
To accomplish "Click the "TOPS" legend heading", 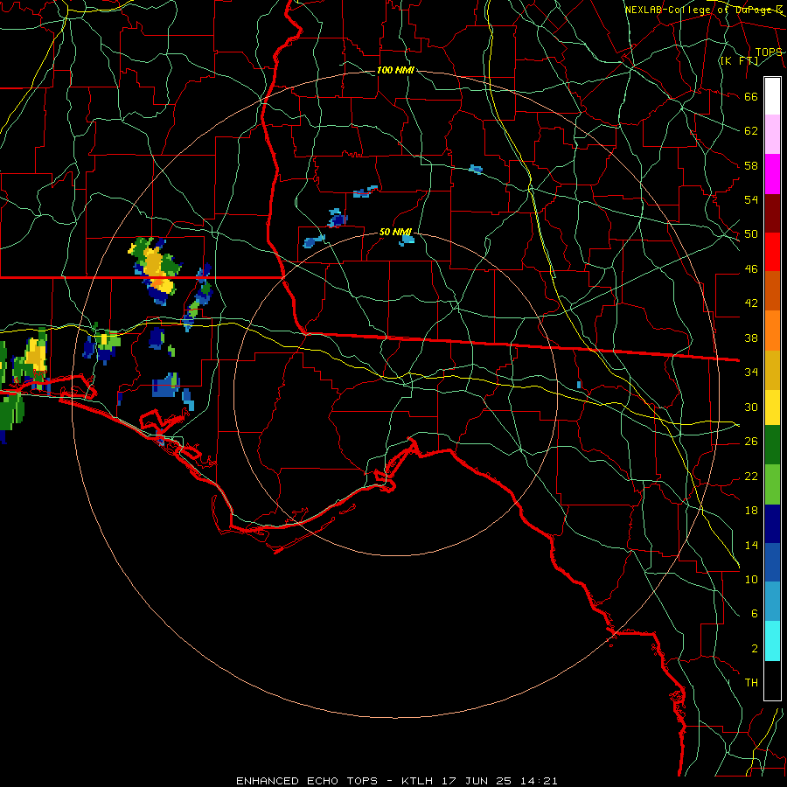I will (769, 52).
